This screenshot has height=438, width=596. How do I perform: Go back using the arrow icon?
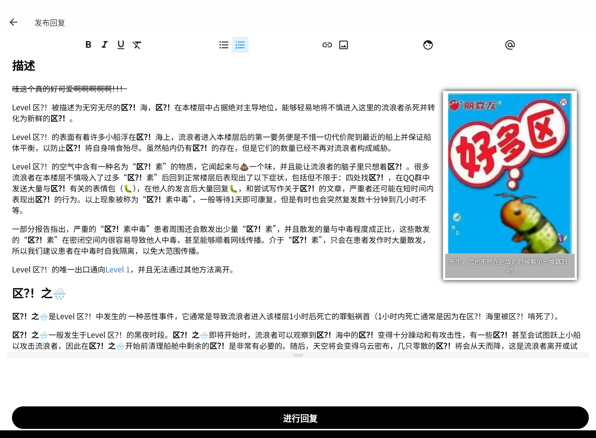[x=13, y=22]
